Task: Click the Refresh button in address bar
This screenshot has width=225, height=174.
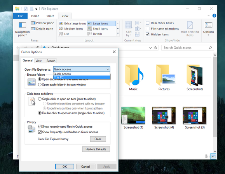Action: click(156, 48)
